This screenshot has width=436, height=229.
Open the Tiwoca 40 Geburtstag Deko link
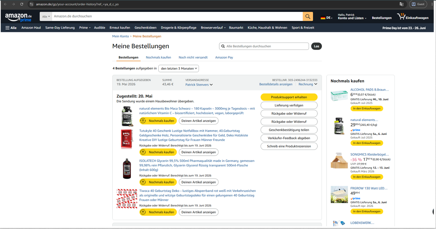[x=198, y=195]
